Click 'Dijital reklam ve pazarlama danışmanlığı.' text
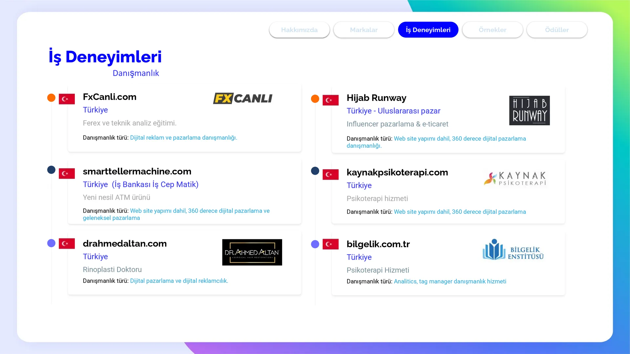Image resolution: width=630 pixels, height=354 pixels. [184, 138]
